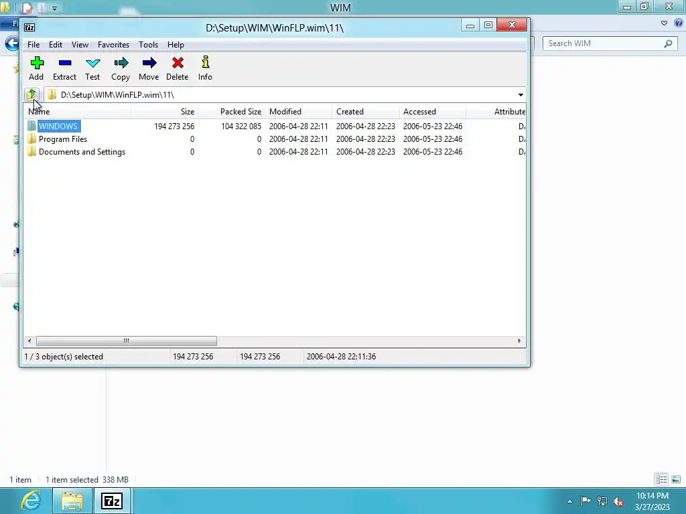Click the scrollbar right arrow
The width and height of the screenshot is (686, 514).
click(x=519, y=341)
